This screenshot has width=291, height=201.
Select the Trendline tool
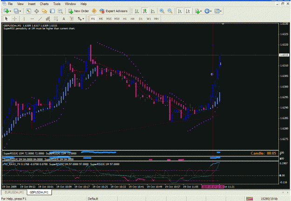40,19
